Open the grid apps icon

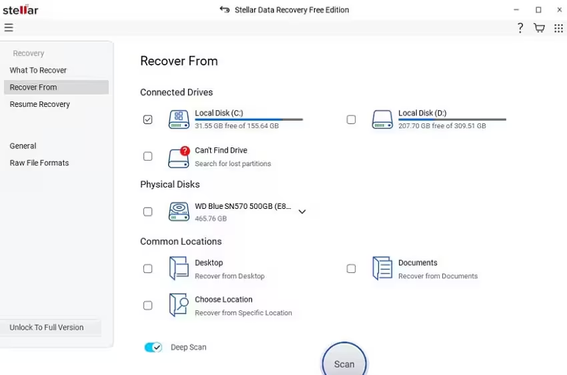[x=558, y=28]
